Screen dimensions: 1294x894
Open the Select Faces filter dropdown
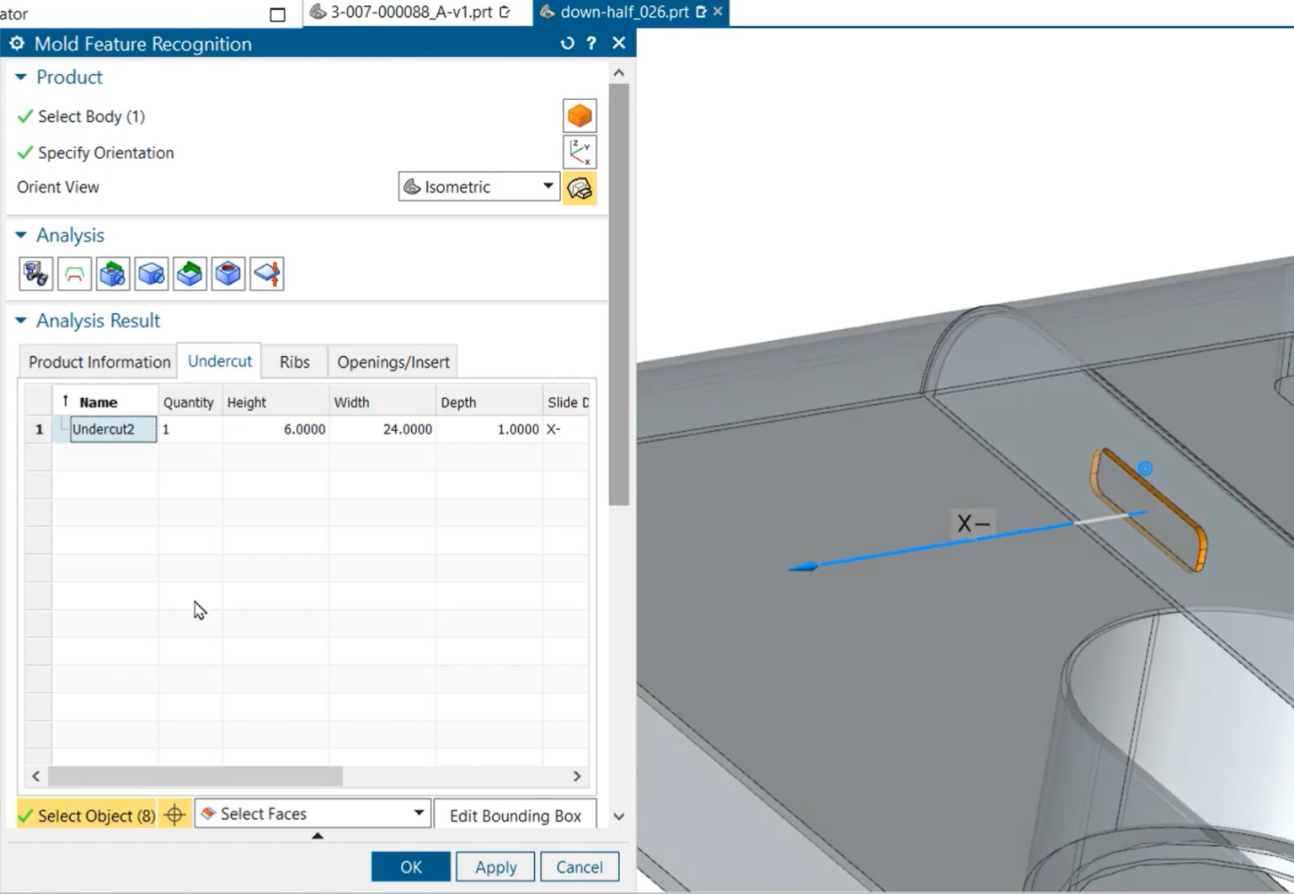pyautogui.click(x=419, y=813)
